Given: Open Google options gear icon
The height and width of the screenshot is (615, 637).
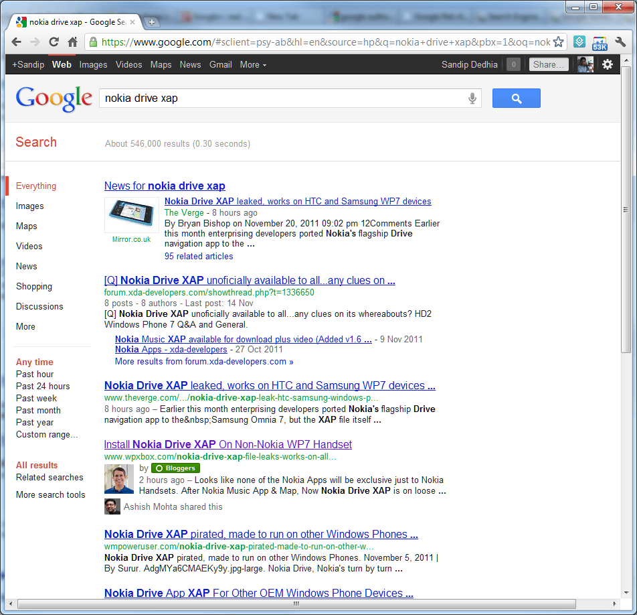Looking at the screenshot, I should coord(608,64).
